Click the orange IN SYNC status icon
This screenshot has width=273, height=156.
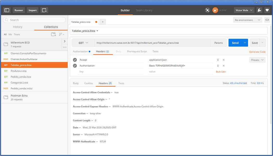(x=215, y=10)
